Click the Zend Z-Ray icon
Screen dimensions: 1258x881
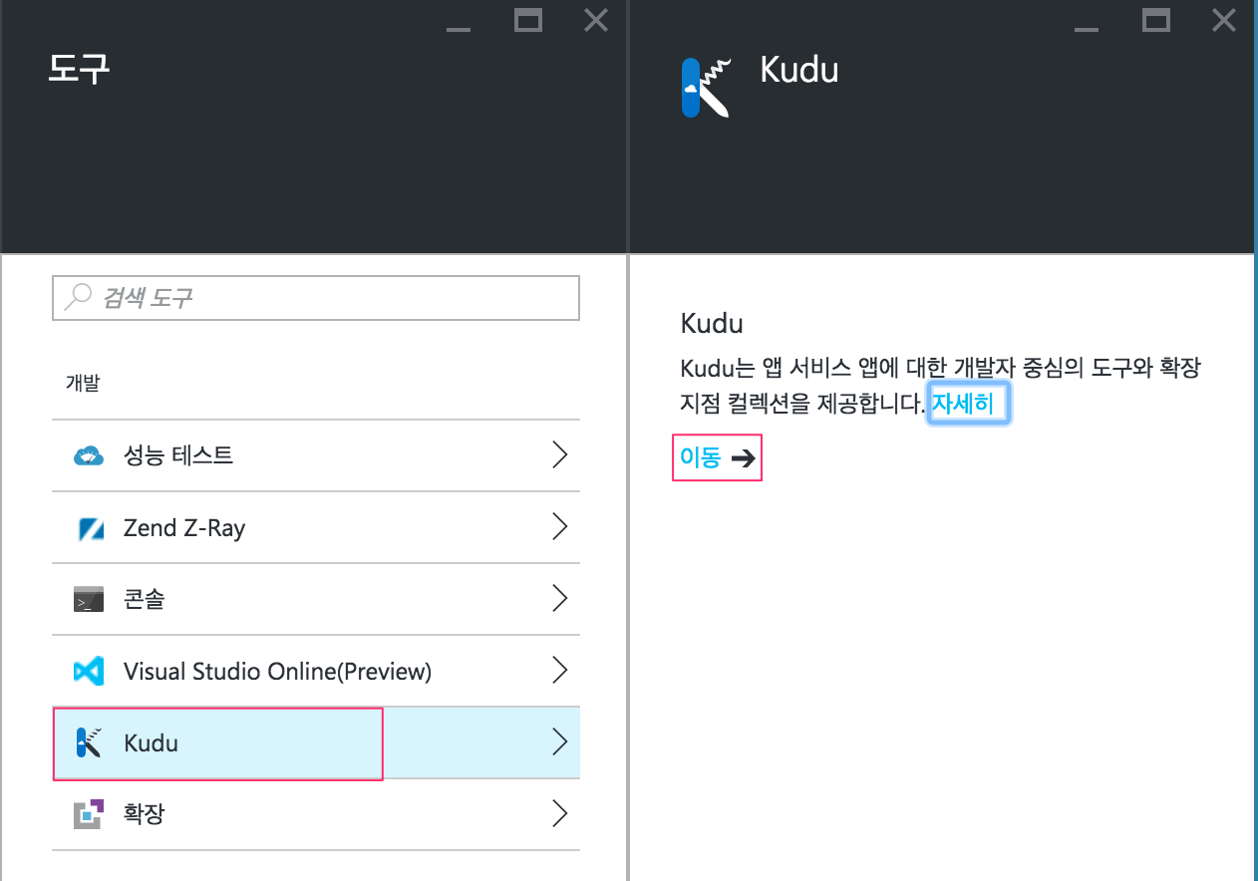pos(90,528)
